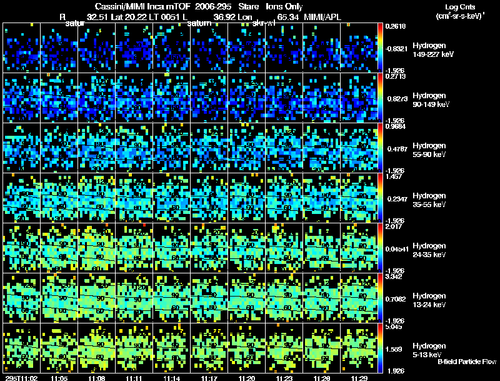Viewport: 500px width, 381px height.
Task: Click the 0.04541 color scale value
Action: click(397, 249)
